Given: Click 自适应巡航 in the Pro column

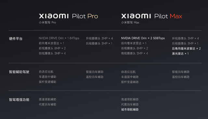Looking at the screenshot, I should [x=46, y=72].
